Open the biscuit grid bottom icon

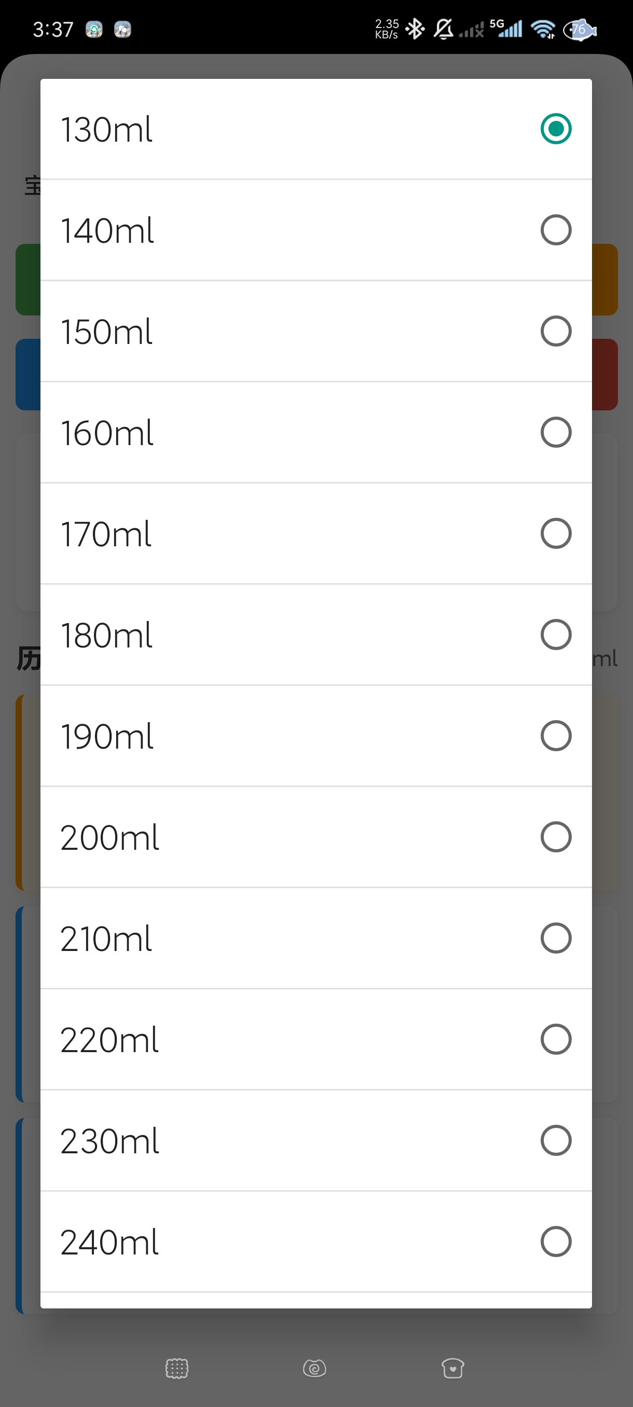point(176,1368)
